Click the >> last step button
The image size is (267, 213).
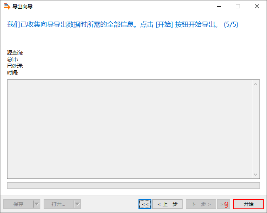(x=223, y=204)
